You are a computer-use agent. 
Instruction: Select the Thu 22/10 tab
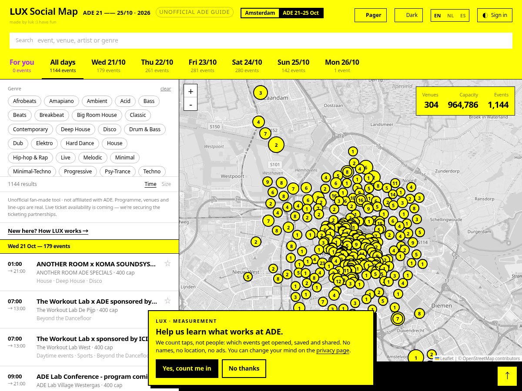(x=157, y=66)
